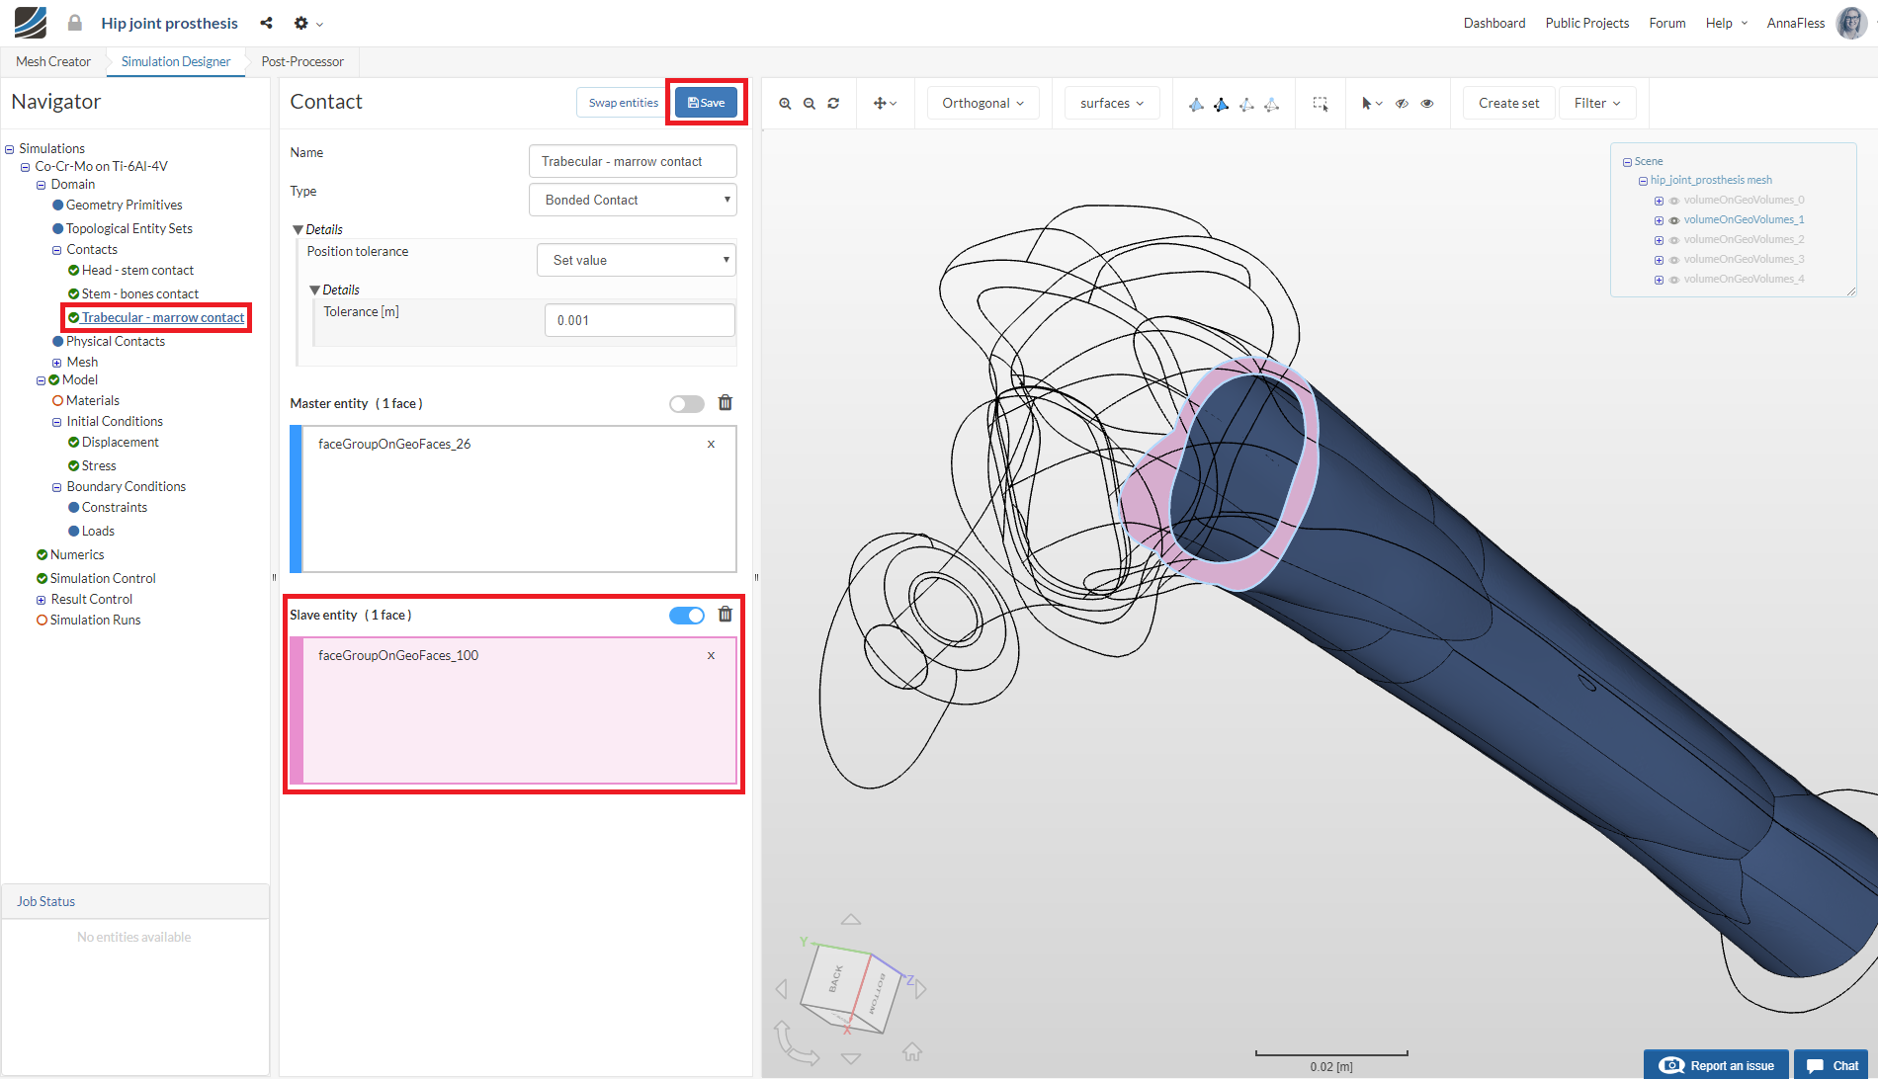Click the Tolerance value input field
The image size is (1878, 1079).
pos(639,320)
